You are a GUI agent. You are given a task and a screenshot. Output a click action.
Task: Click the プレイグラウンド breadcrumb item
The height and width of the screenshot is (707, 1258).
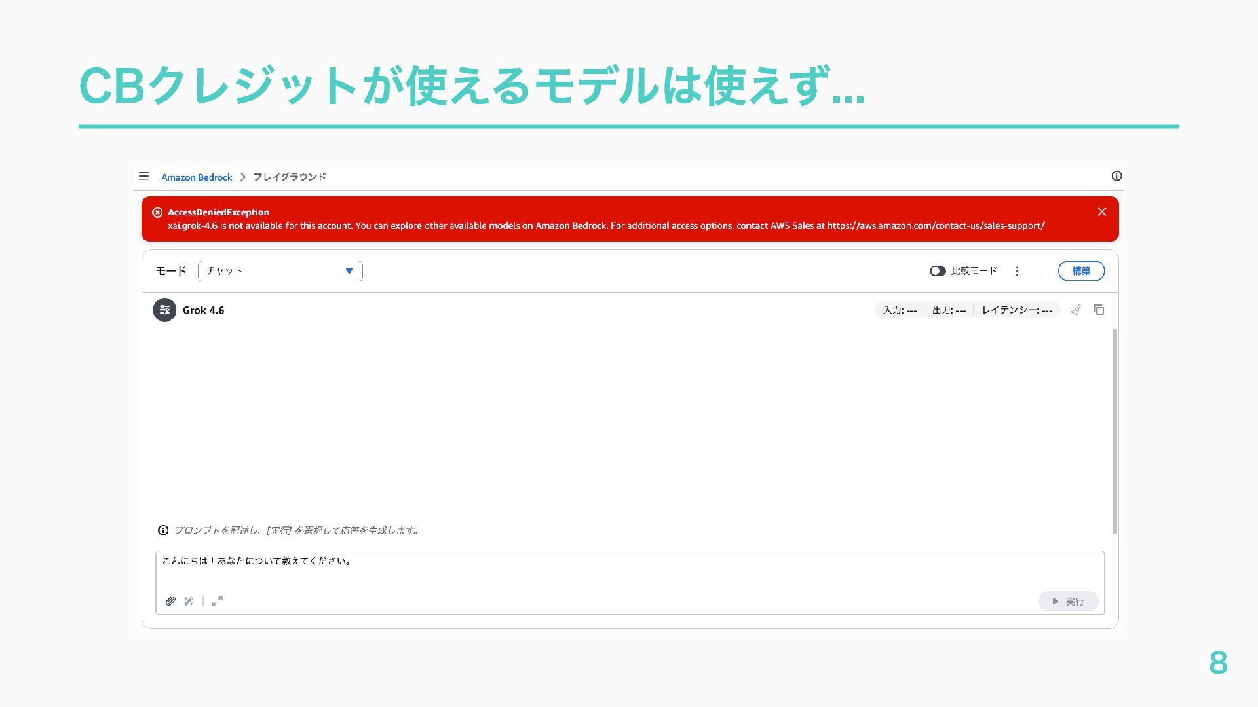(x=290, y=177)
